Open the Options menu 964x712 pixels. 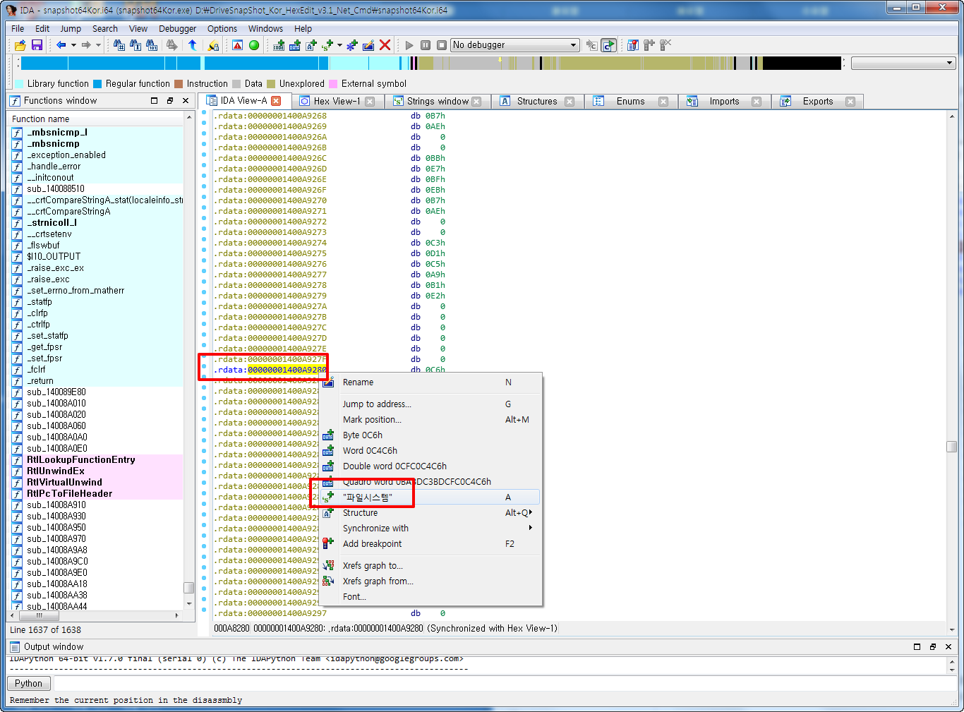tap(222, 29)
